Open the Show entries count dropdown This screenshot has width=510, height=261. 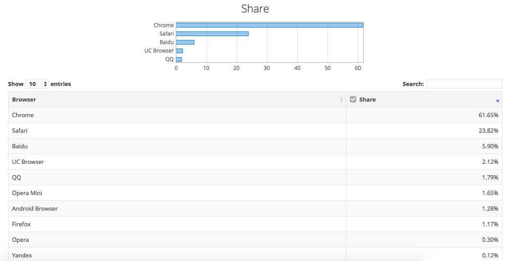click(x=37, y=84)
